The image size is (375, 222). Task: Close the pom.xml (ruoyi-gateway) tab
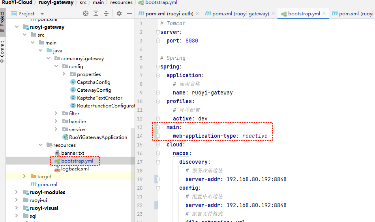(x=273, y=14)
